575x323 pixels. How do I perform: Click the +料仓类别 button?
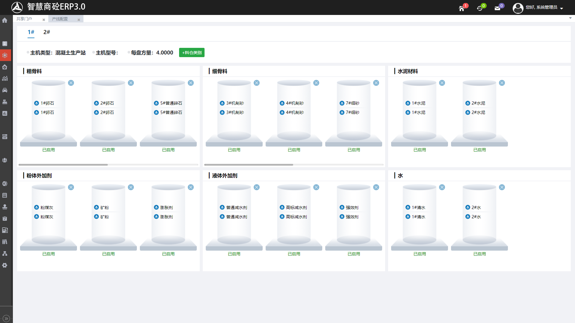pyautogui.click(x=192, y=53)
